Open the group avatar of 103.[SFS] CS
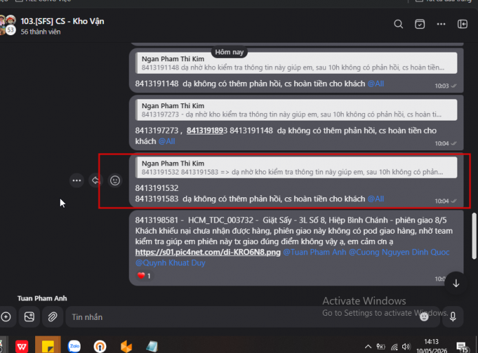This screenshot has width=478, height=353. tap(8, 25)
